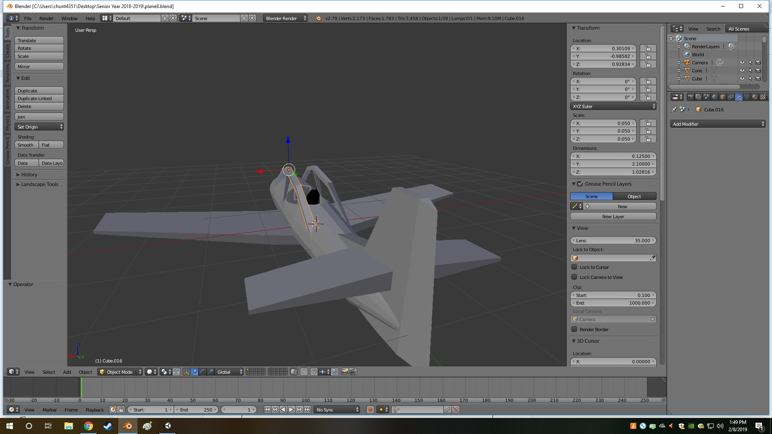Click the New Layer button
This screenshot has height=434, width=772.
point(613,217)
